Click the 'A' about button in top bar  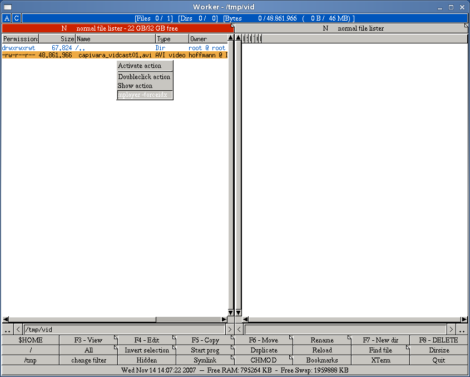click(x=7, y=18)
